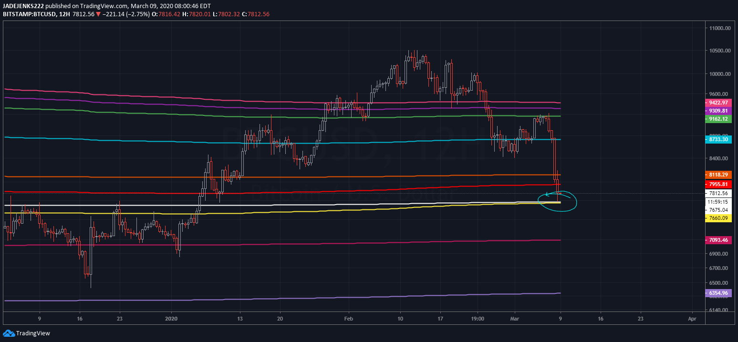Click the 10000.00 price axis tick
The image size is (738, 342).
point(719,74)
